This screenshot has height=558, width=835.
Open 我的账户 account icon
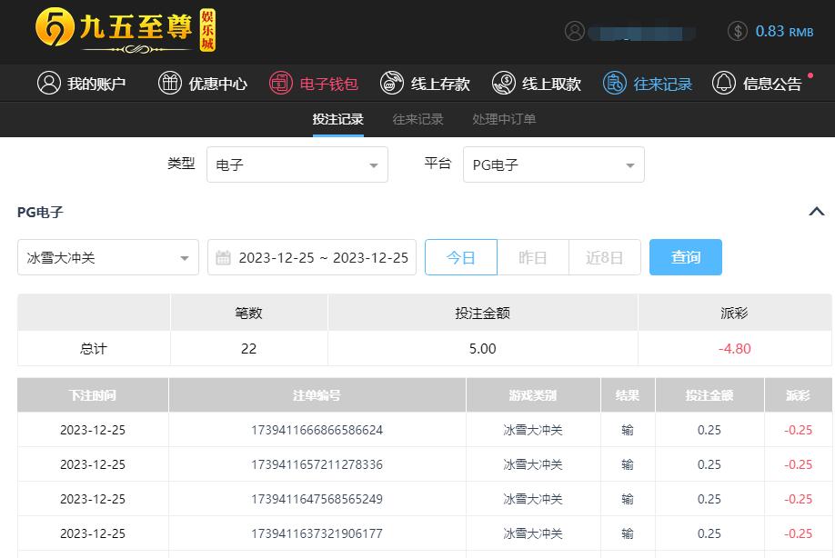(48, 84)
